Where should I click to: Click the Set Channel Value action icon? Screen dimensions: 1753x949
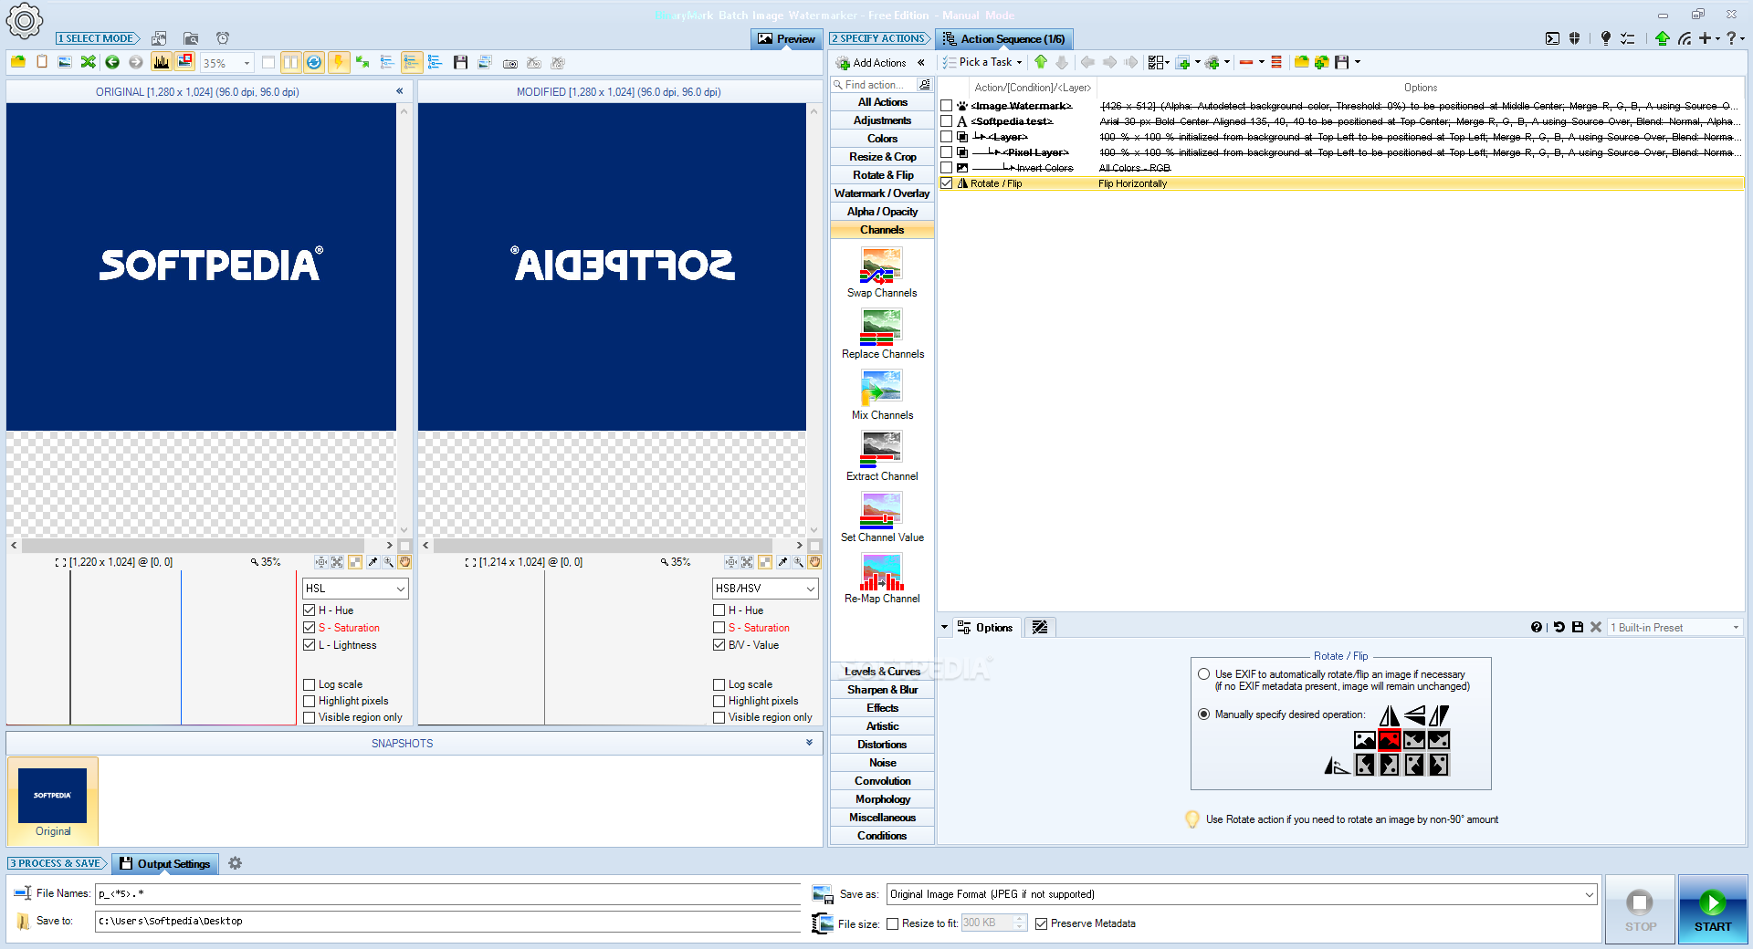tap(881, 511)
